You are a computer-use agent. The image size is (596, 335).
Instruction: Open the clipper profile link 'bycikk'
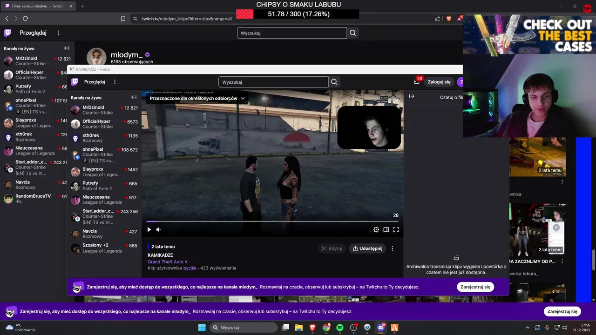point(190,268)
